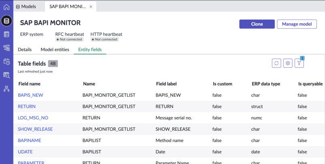The width and height of the screenshot is (325, 164).
Task: Open table settings gear icon
Action: (x=288, y=63)
